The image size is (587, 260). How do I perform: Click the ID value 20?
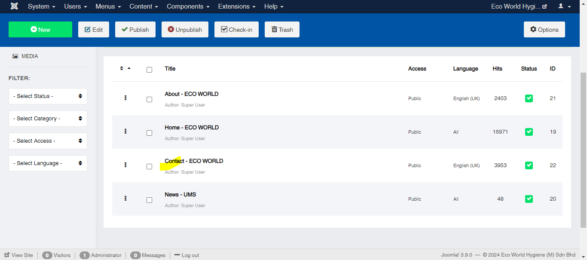(x=553, y=199)
